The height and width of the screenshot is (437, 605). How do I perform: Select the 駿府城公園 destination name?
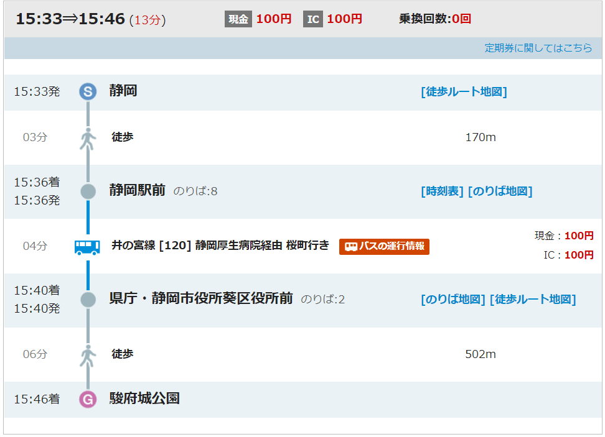(x=144, y=398)
